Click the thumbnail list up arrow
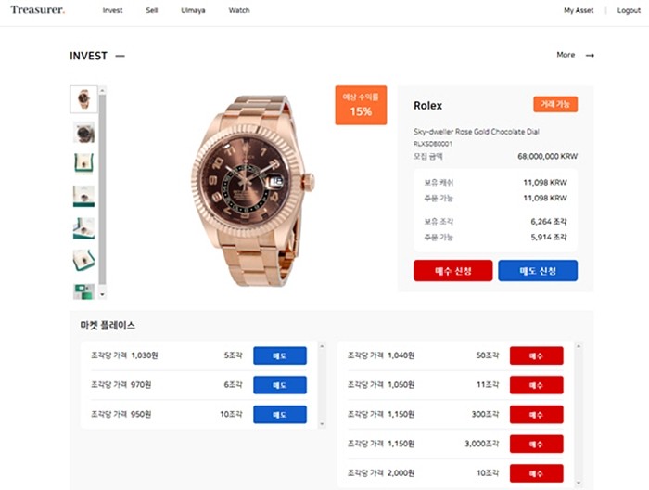The image size is (649, 490). click(102, 90)
